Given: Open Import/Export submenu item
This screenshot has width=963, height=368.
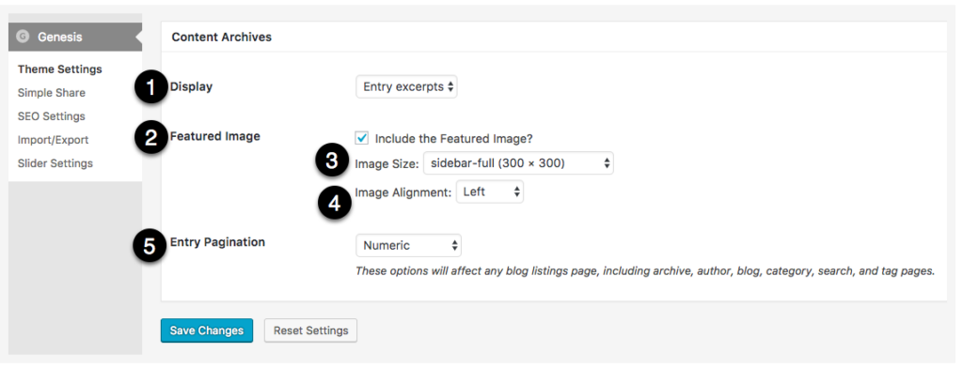Looking at the screenshot, I should [x=53, y=140].
